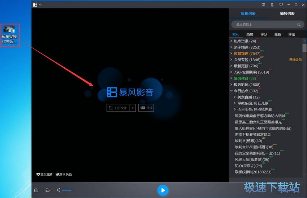Image resolution: width=307 pixels, height=198 pixels.
Task: Open 霍思燕二胎女儿正面照首曝光 item
Action: 258,122
